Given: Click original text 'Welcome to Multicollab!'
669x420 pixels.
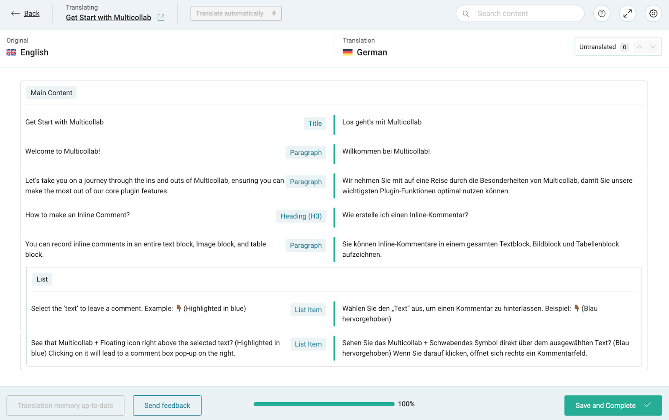Looking at the screenshot, I should (x=63, y=151).
